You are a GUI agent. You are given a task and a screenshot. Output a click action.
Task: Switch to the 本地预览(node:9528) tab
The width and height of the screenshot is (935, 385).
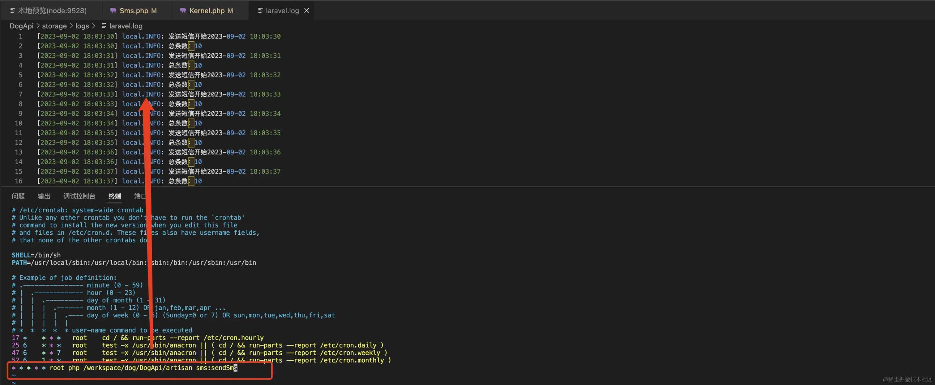point(52,10)
